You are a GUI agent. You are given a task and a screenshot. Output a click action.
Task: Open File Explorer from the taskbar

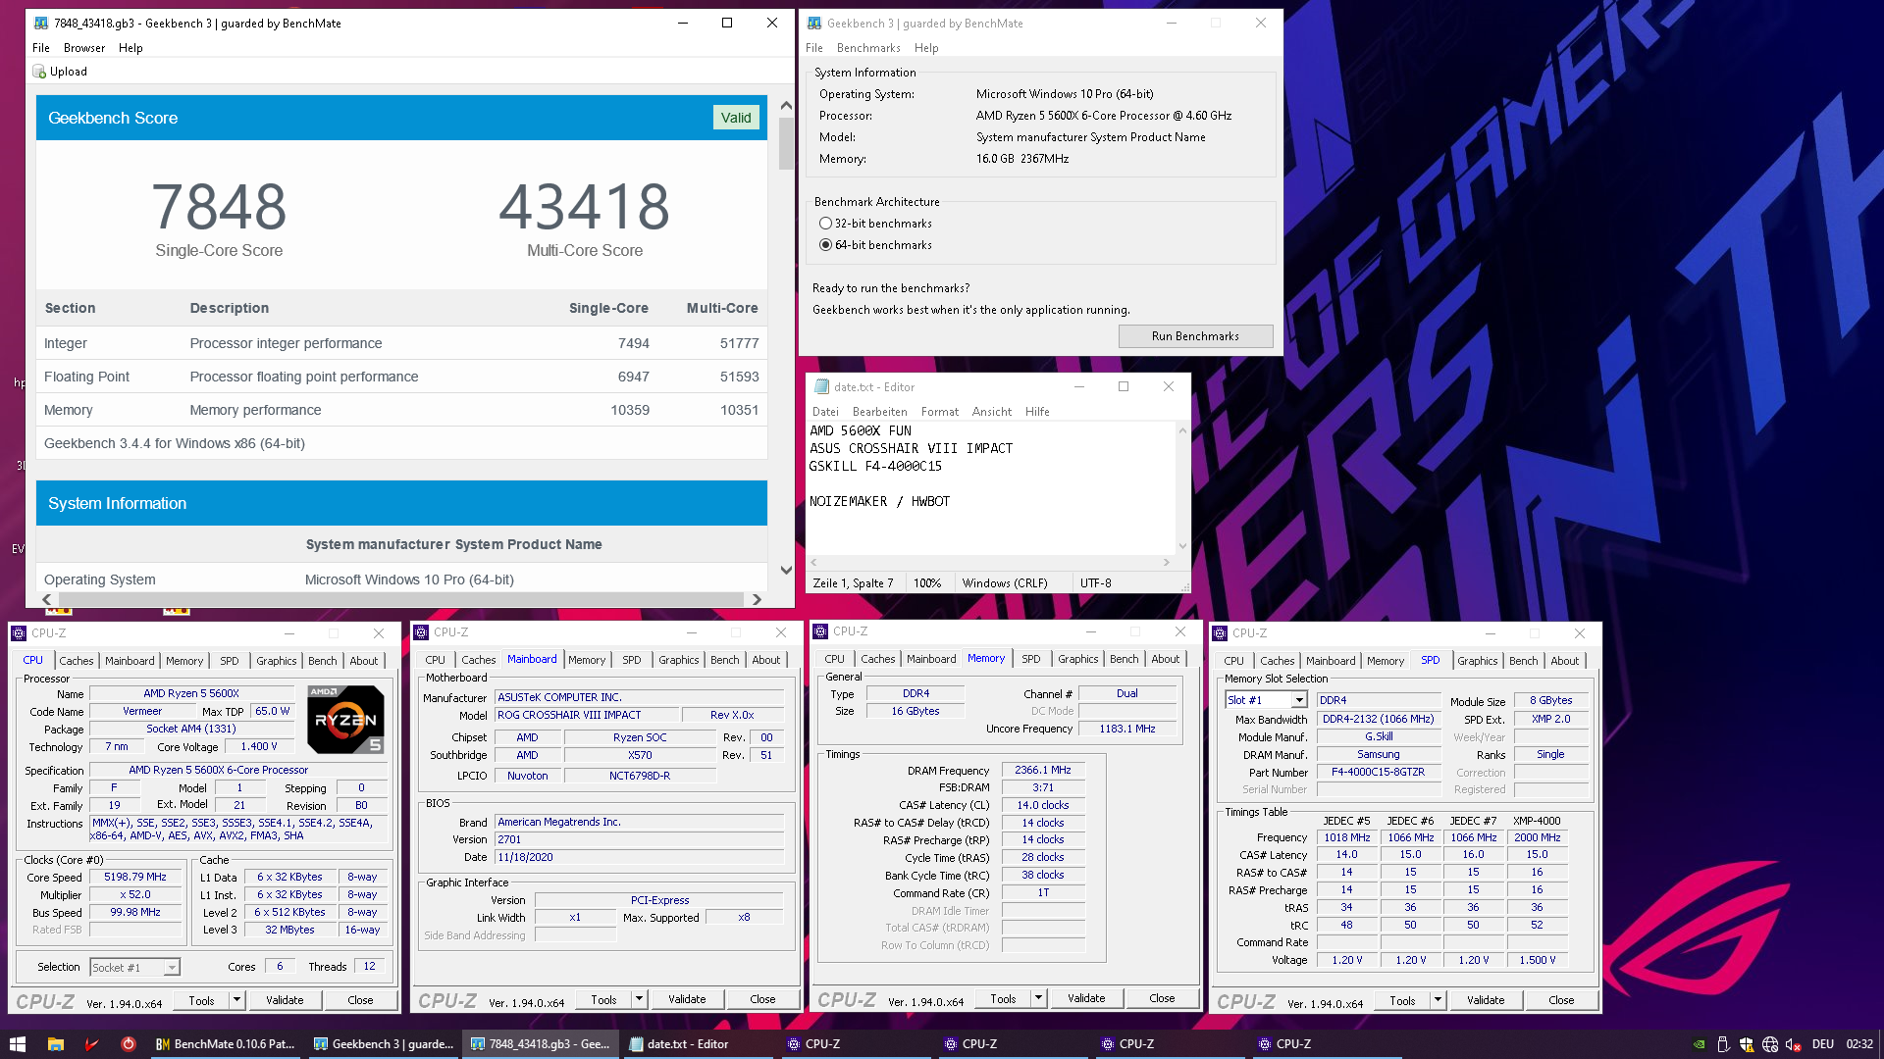click(55, 1044)
